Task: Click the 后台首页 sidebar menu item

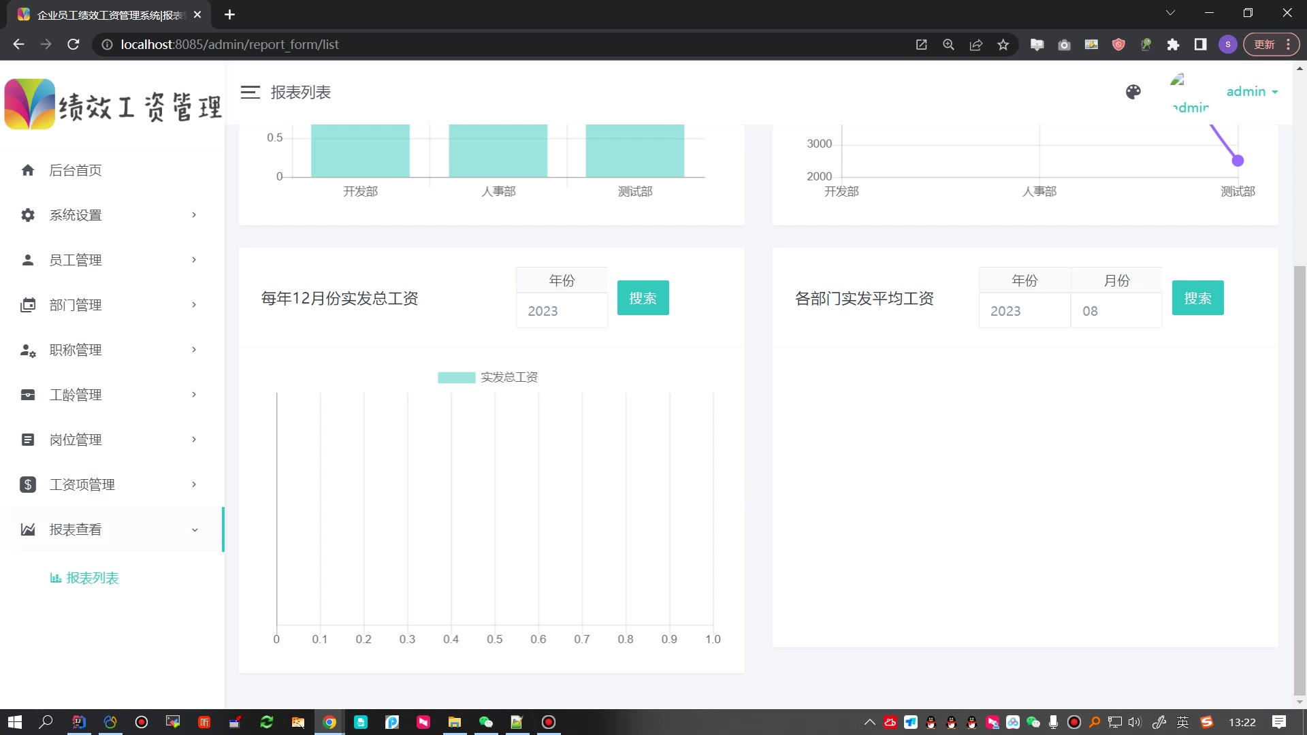Action: [76, 169]
